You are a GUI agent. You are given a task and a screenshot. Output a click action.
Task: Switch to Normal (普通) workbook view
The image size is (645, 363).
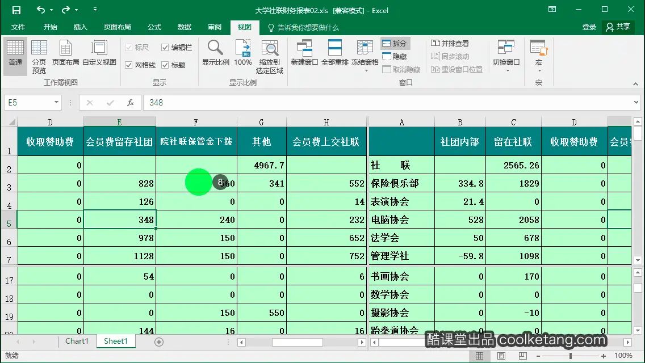[15, 56]
